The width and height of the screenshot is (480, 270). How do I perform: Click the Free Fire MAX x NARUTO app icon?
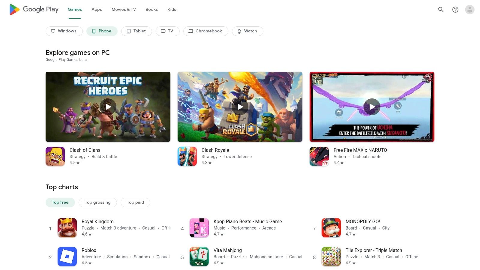(319, 156)
